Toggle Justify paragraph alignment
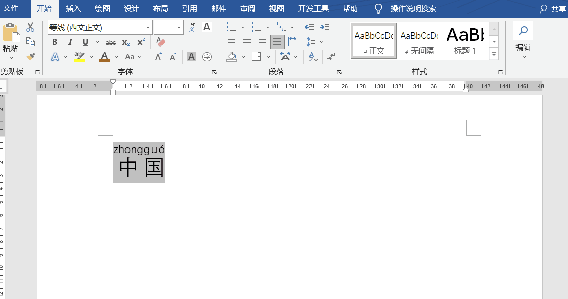The image size is (568, 299). pos(277,42)
